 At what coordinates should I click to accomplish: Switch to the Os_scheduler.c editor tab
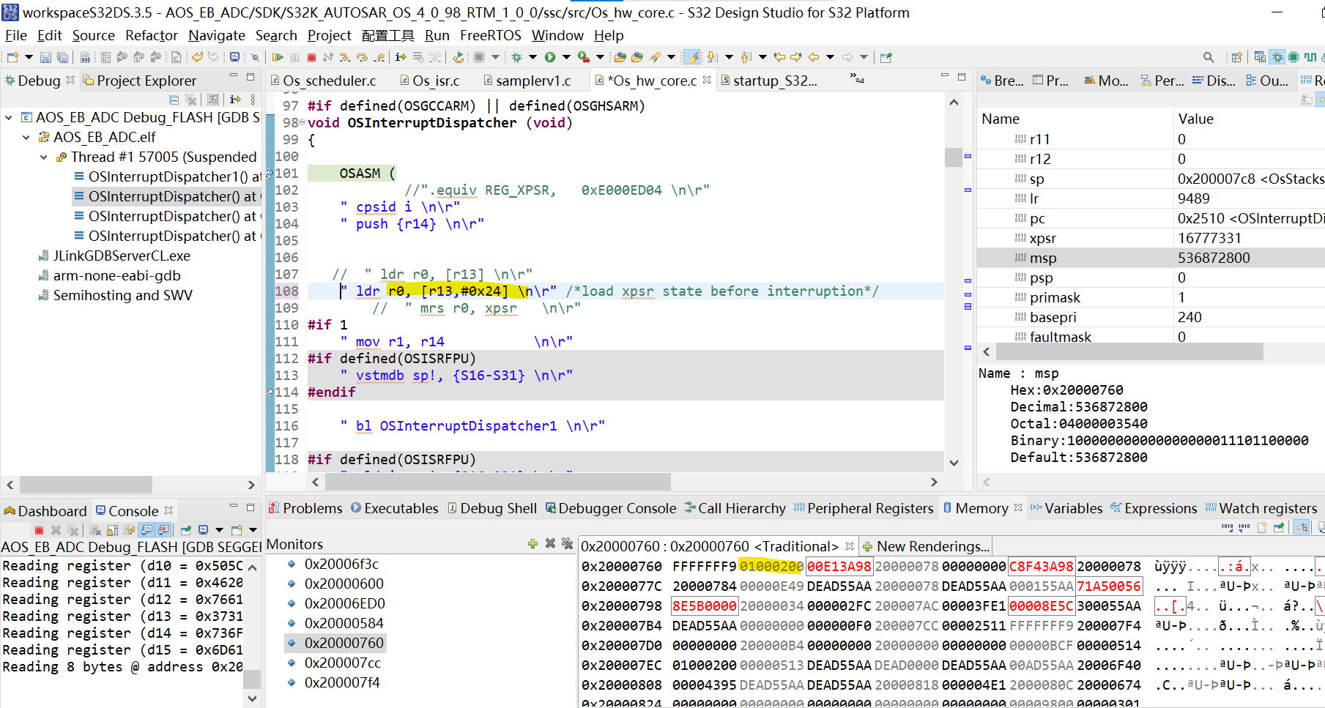pyautogui.click(x=331, y=81)
